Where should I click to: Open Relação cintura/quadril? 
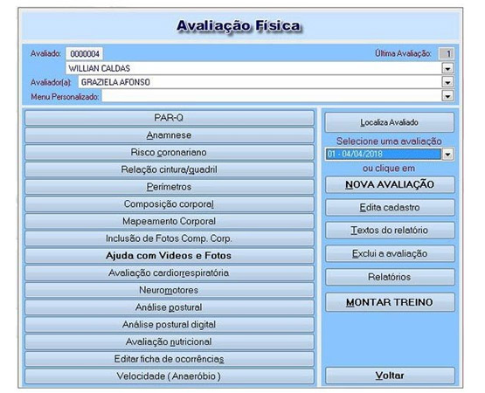coord(170,169)
